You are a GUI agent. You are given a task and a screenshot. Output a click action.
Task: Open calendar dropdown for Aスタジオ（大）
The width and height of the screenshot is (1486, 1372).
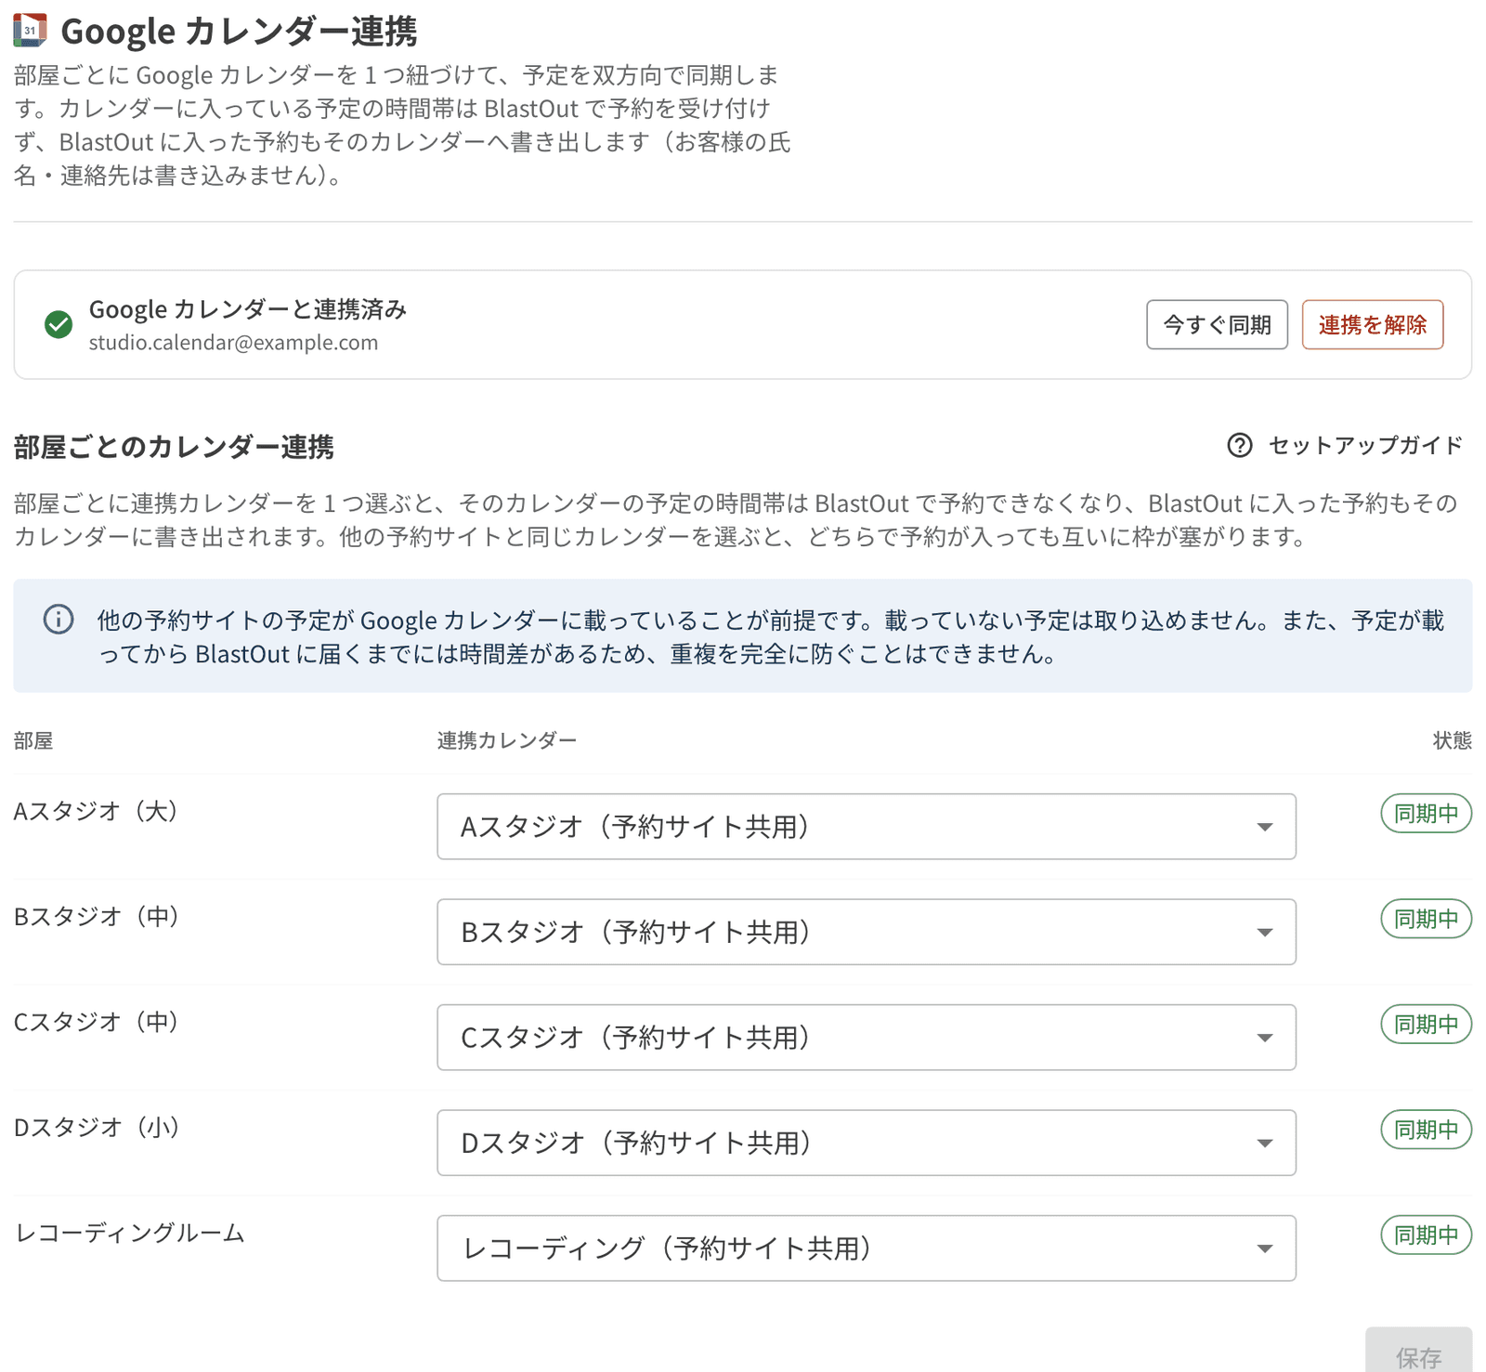pos(867,826)
